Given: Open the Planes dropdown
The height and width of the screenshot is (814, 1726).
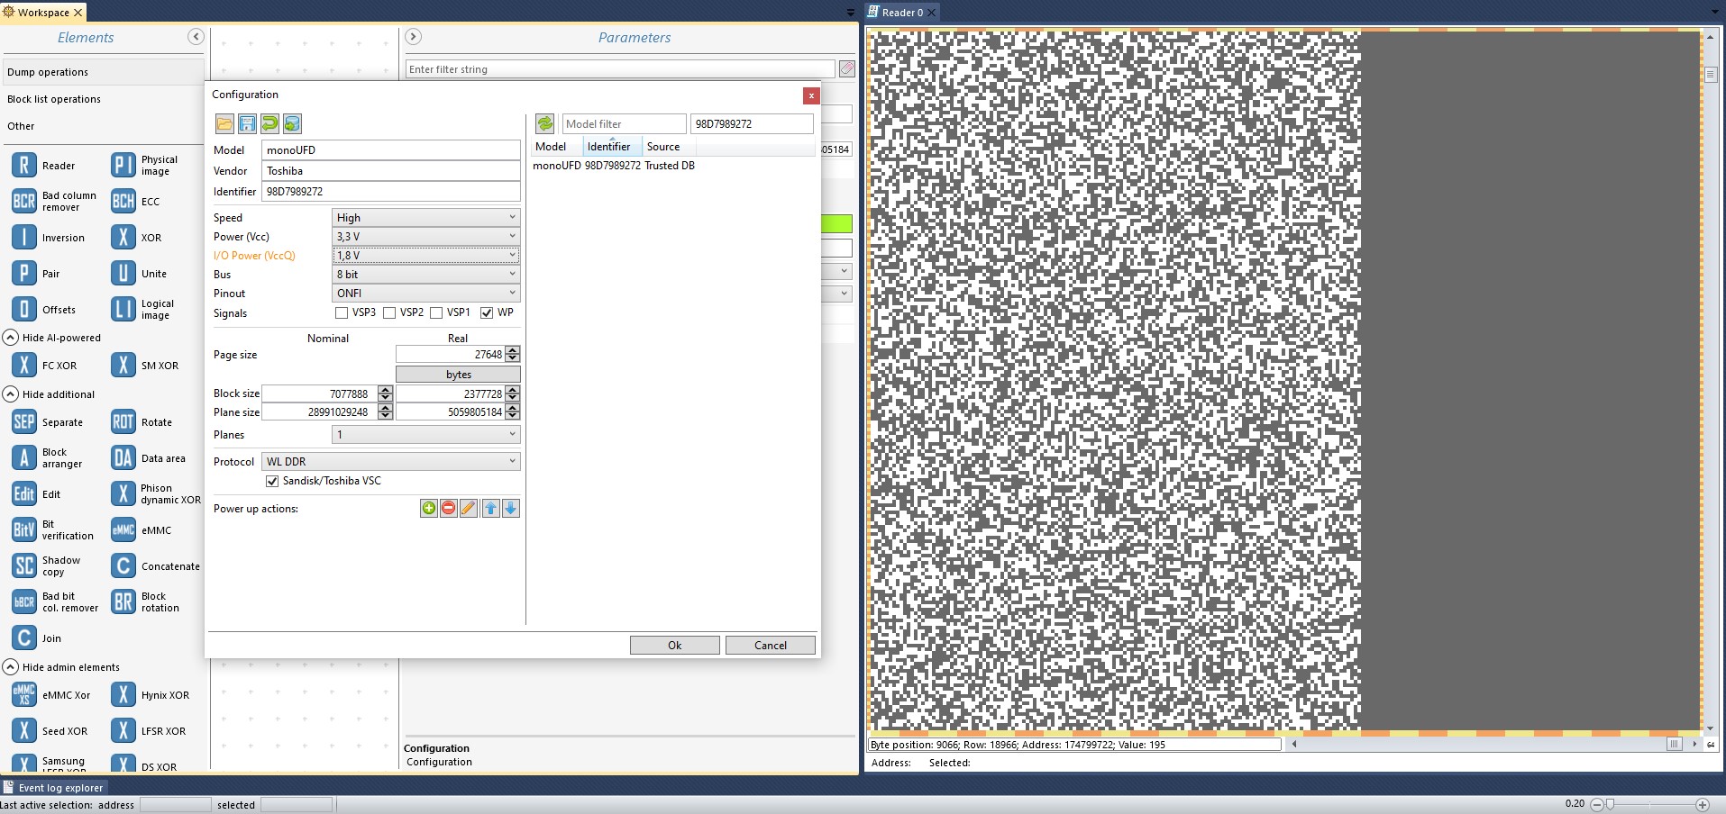Looking at the screenshot, I should click(426, 435).
